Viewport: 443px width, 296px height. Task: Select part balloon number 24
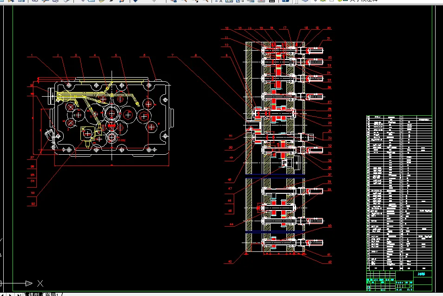pos(329,73)
